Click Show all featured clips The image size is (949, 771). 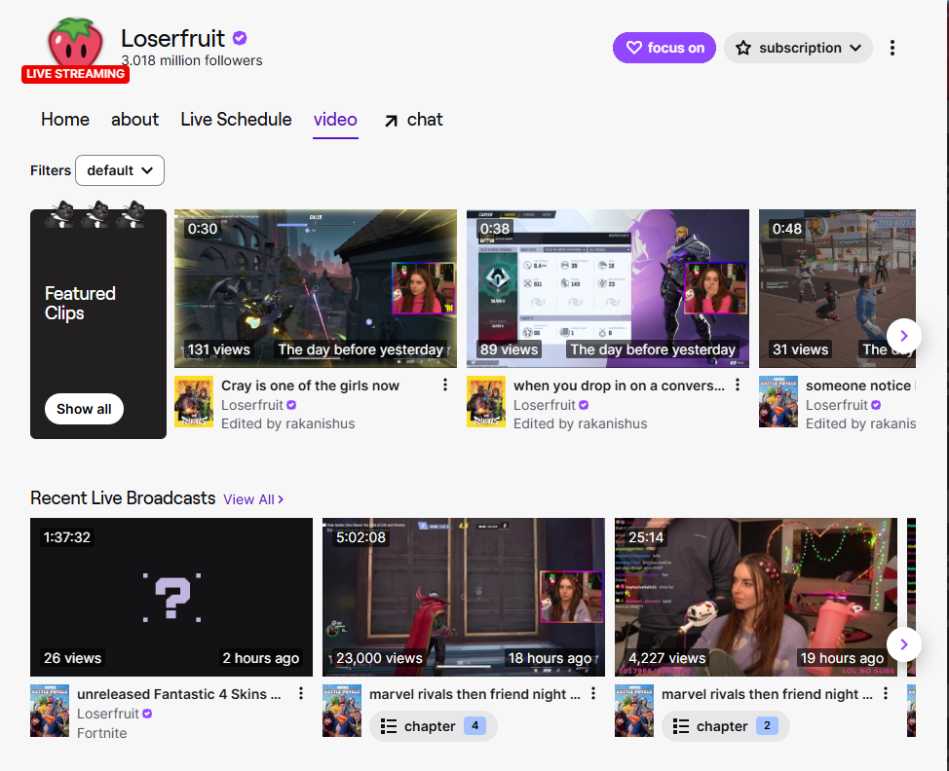84,410
